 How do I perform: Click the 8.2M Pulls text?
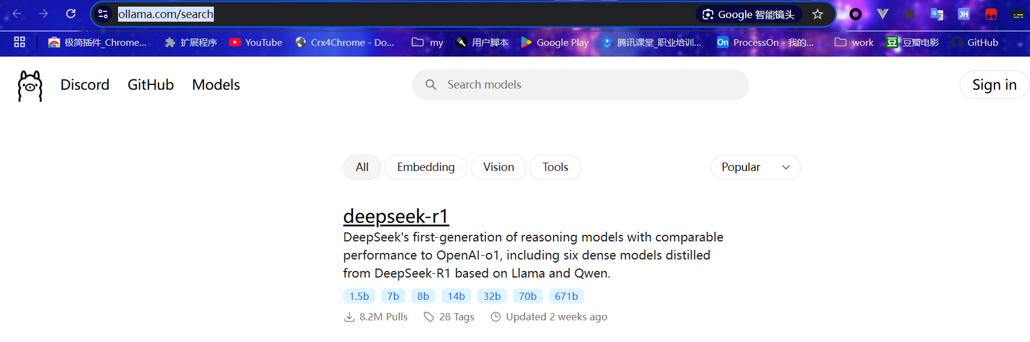pos(383,317)
